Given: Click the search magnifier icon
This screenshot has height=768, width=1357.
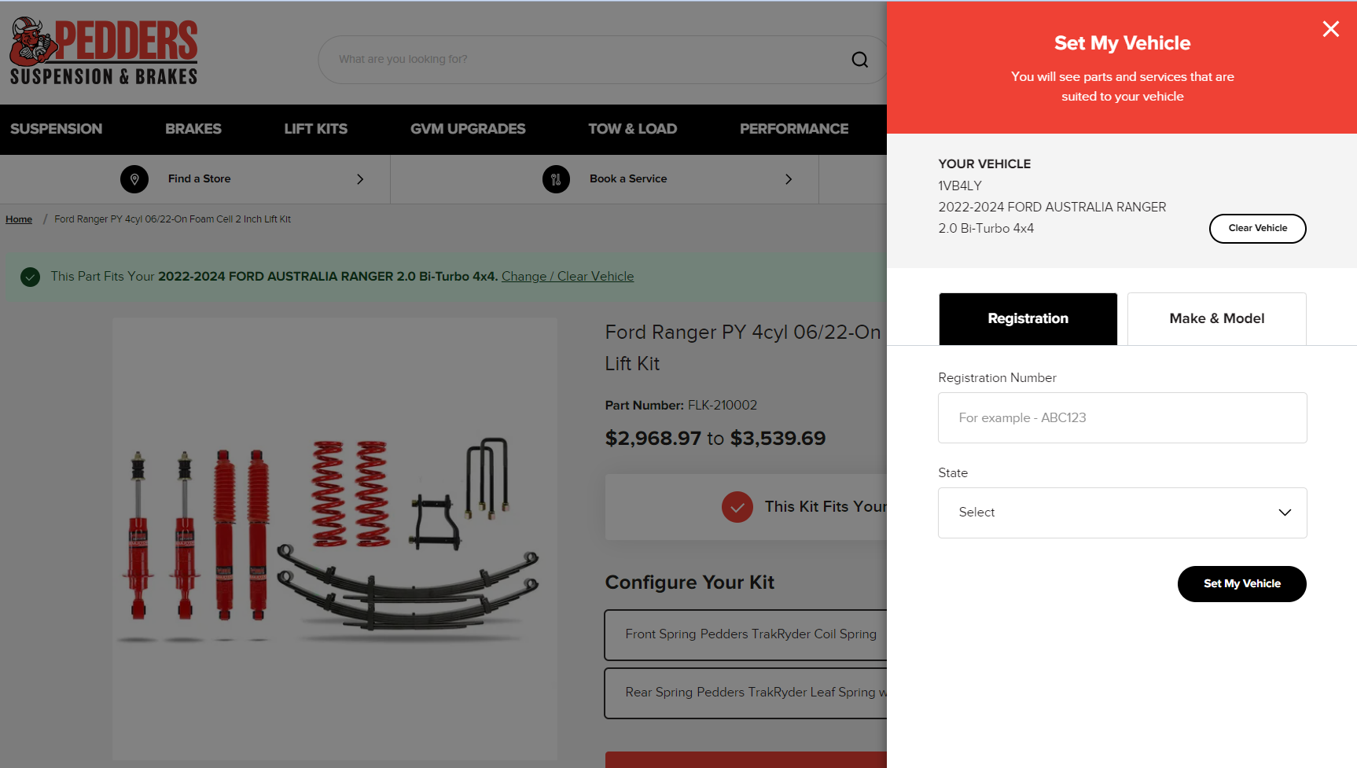Looking at the screenshot, I should (860, 60).
